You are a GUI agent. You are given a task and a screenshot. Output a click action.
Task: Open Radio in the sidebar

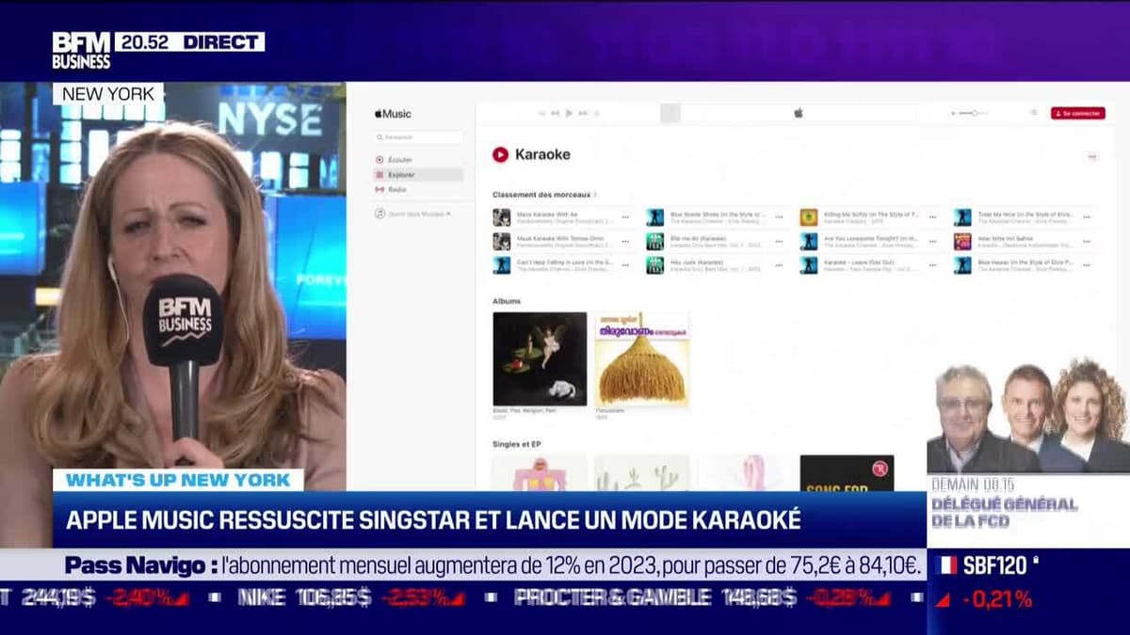pyautogui.click(x=391, y=189)
